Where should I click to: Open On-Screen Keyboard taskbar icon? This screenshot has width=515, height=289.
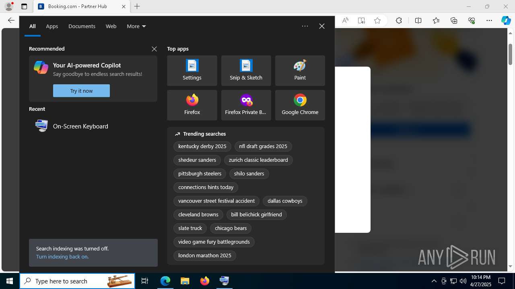pyautogui.click(x=224, y=281)
